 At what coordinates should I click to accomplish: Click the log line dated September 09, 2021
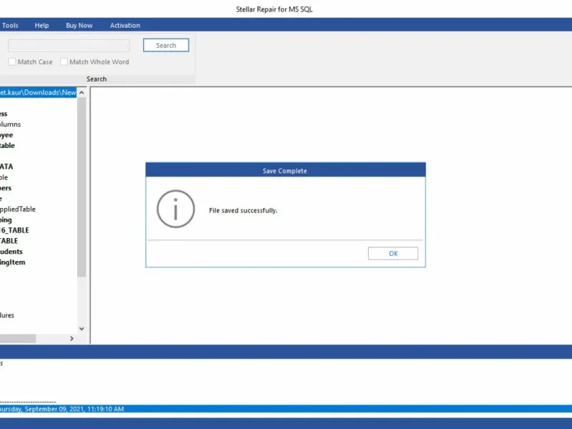pos(286,409)
